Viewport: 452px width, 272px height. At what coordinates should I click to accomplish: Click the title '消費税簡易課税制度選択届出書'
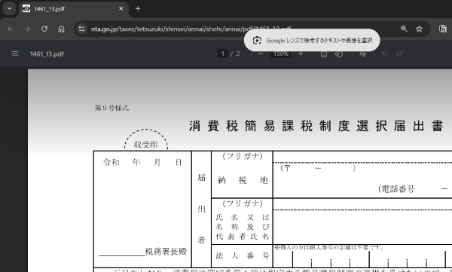(x=316, y=126)
